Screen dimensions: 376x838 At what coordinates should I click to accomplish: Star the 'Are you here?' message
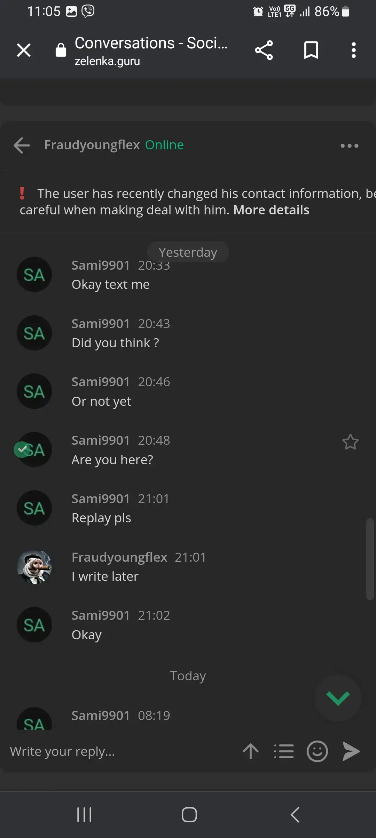(350, 442)
